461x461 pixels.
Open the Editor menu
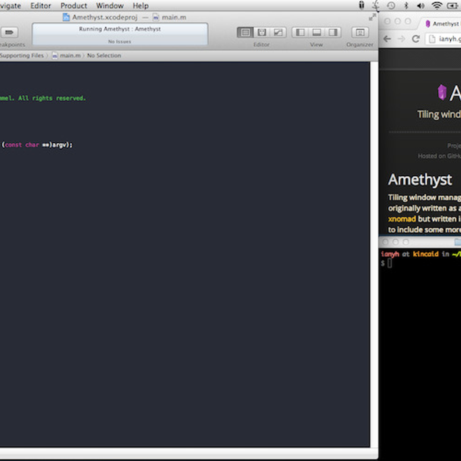pos(41,6)
